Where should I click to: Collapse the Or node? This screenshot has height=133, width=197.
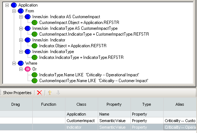tap(21, 69)
